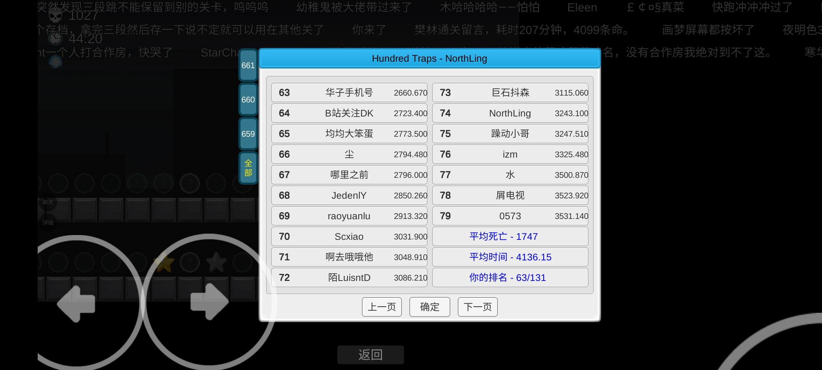Select rank 76 row izm
The width and height of the screenshot is (822, 370).
(510, 154)
